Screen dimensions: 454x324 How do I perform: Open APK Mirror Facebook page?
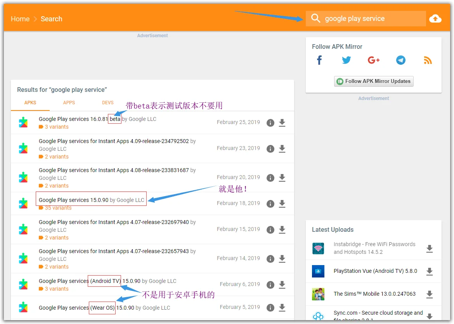(319, 60)
